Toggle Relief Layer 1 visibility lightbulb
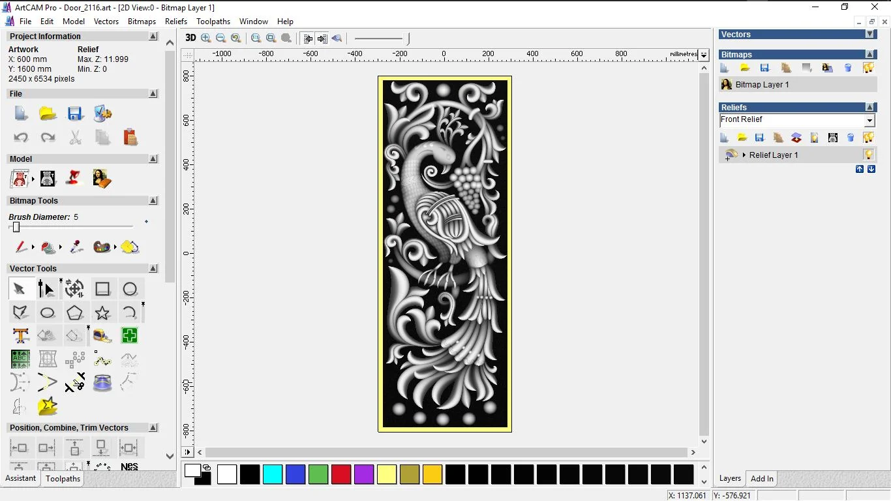Screen dimensions: 891x501 (x=868, y=155)
